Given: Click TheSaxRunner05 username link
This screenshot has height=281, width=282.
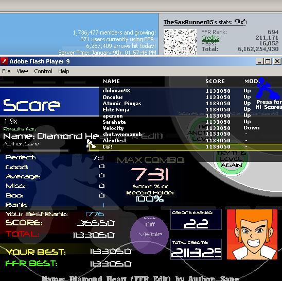Looking at the screenshot, I should (188, 22).
